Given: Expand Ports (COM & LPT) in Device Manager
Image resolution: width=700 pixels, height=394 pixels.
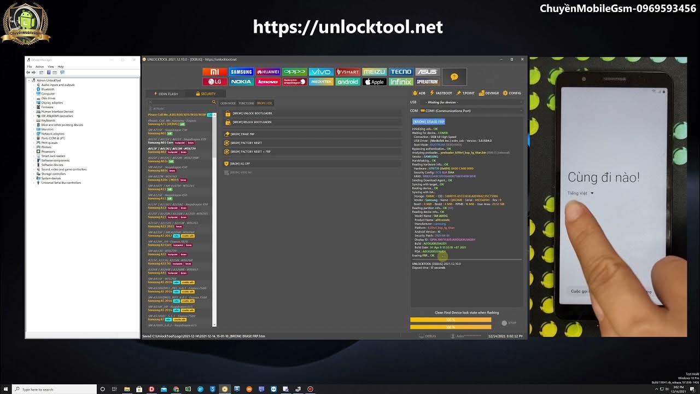Looking at the screenshot, I should pos(34,138).
